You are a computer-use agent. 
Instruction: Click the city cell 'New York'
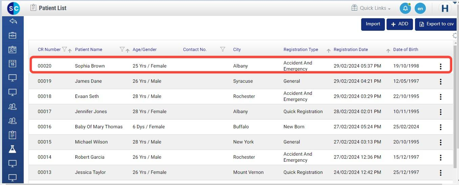[x=243, y=142]
